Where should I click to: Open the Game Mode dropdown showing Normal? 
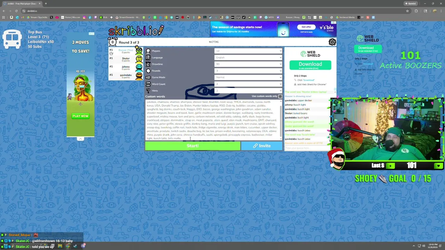pyautogui.click(x=248, y=77)
